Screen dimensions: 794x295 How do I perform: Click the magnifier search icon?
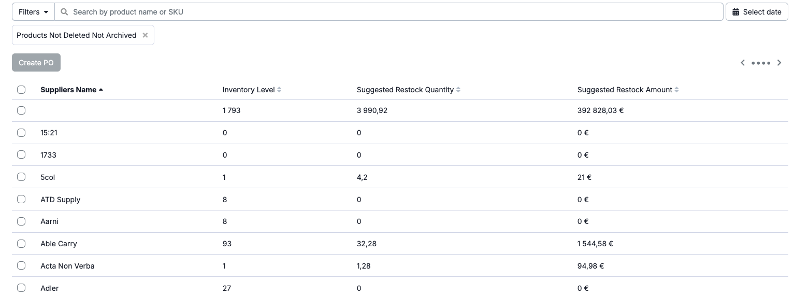click(x=64, y=12)
